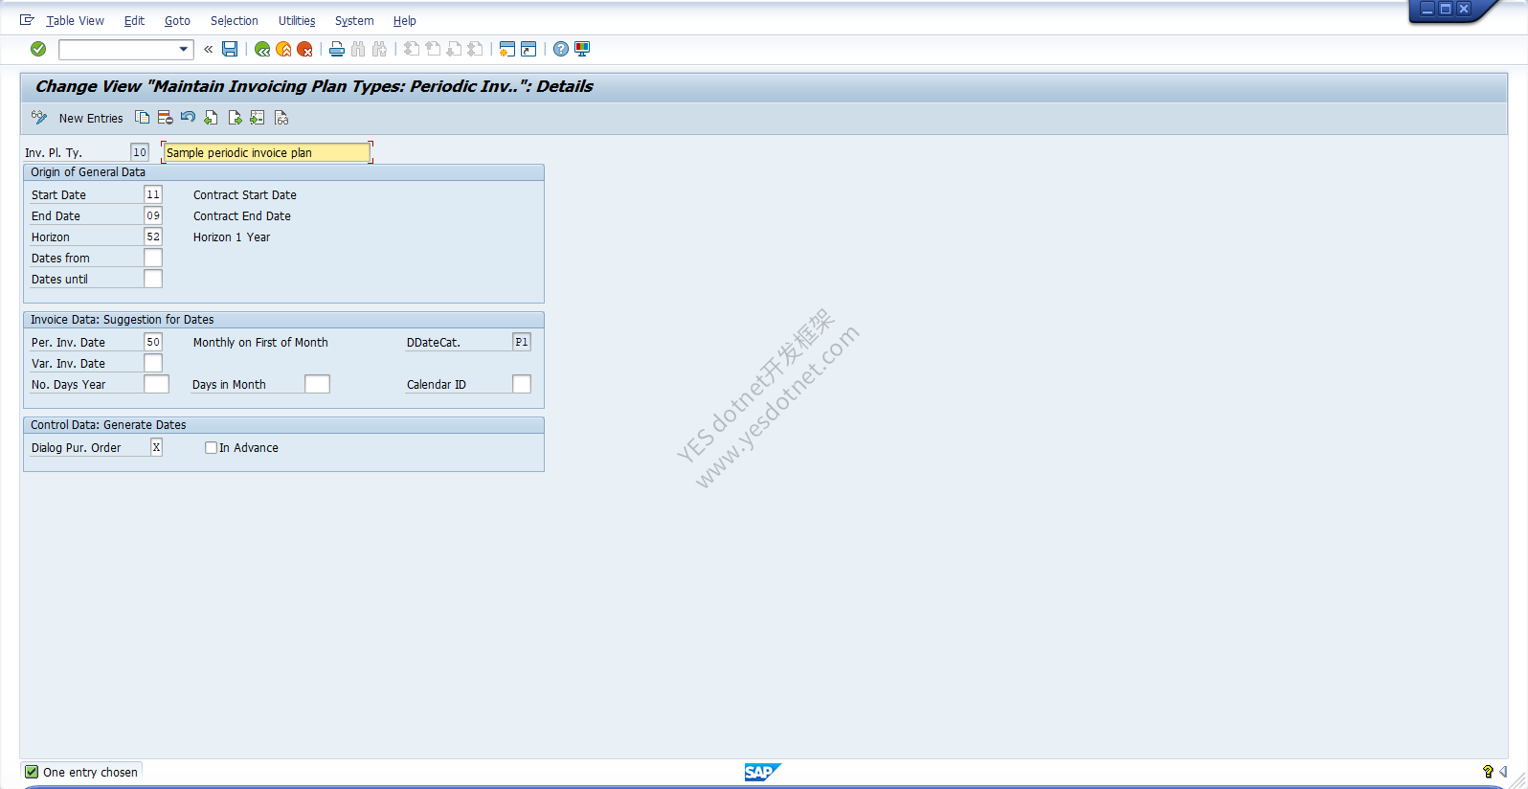The width and height of the screenshot is (1528, 789).
Task: Click the Days in Month input field
Action: (317, 384)
